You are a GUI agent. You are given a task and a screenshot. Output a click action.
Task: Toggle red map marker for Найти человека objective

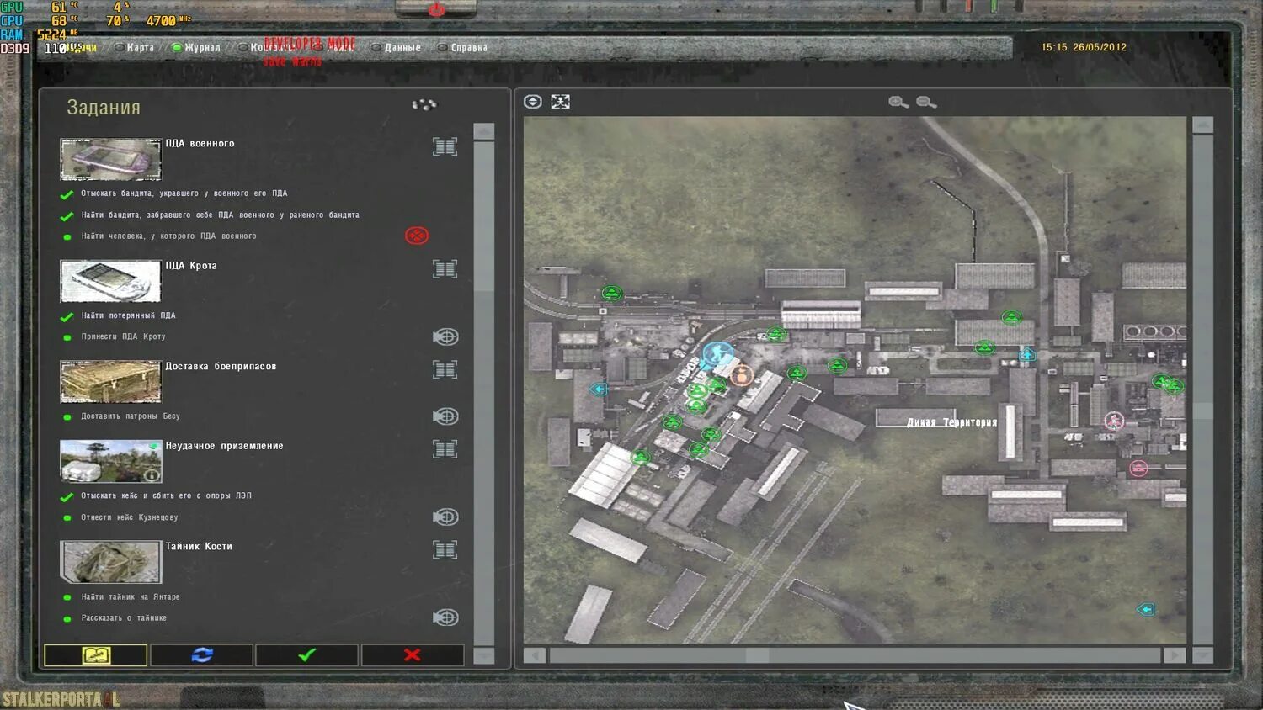point(417,236)
